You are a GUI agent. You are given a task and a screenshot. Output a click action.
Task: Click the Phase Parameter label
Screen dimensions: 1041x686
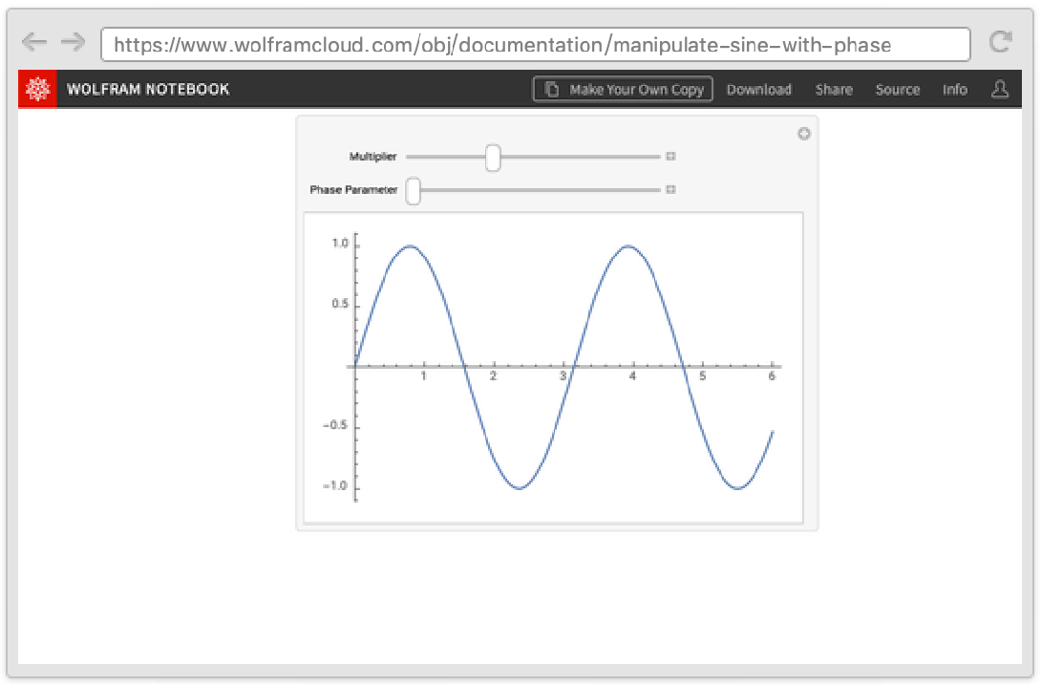(353, 190)
